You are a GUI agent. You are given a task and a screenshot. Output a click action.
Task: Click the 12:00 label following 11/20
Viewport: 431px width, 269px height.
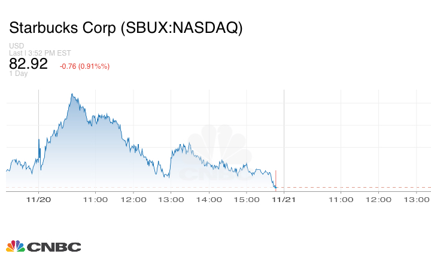click(133, 198)
